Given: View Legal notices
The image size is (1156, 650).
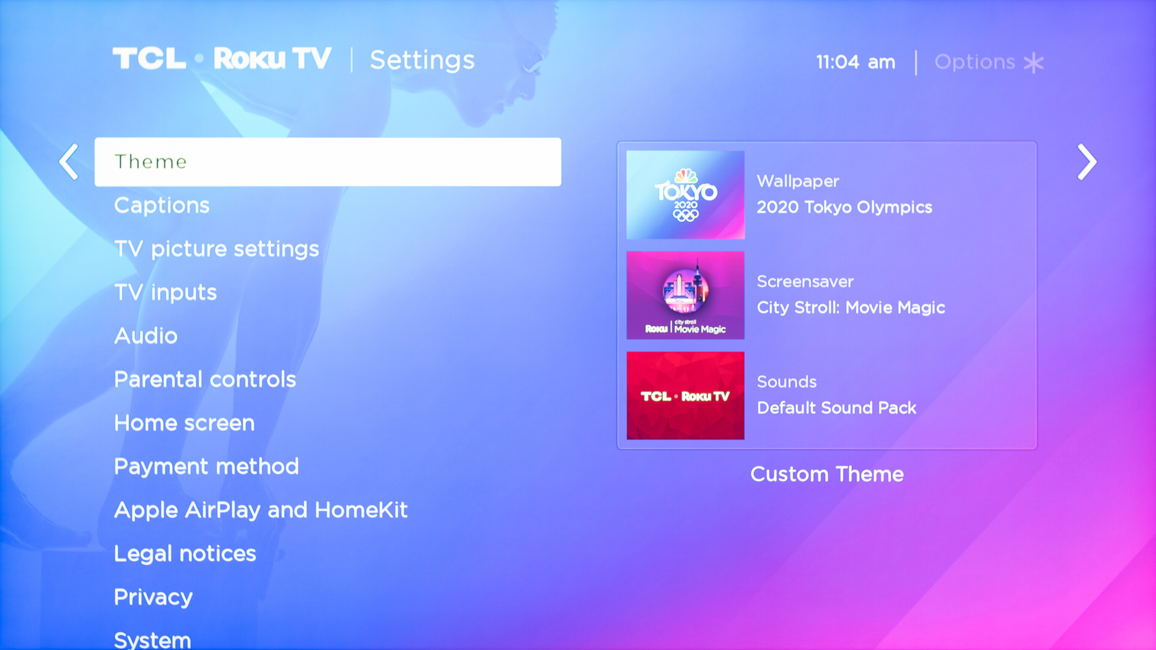Looking at the screenshot, I should coord(185,554).
